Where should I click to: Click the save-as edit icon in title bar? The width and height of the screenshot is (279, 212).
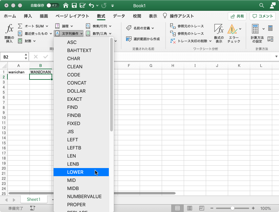pos(82,5)
